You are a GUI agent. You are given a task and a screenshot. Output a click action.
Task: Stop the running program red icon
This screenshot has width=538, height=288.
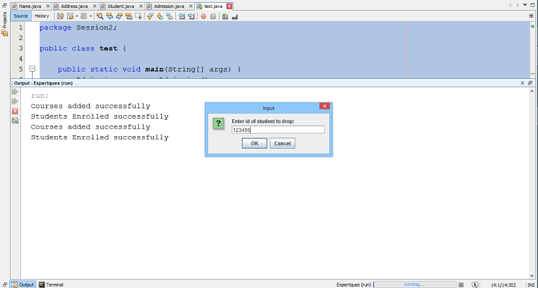coord(15,111)
